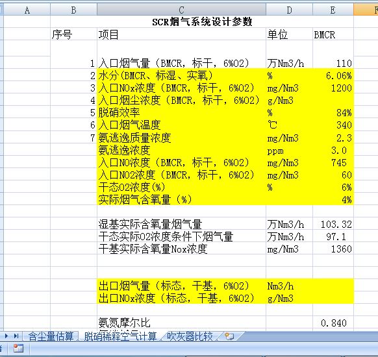Click the 入口NO2浓度 label cell
The width and height of the screenshot is (378, 357).
pos(181,175)
